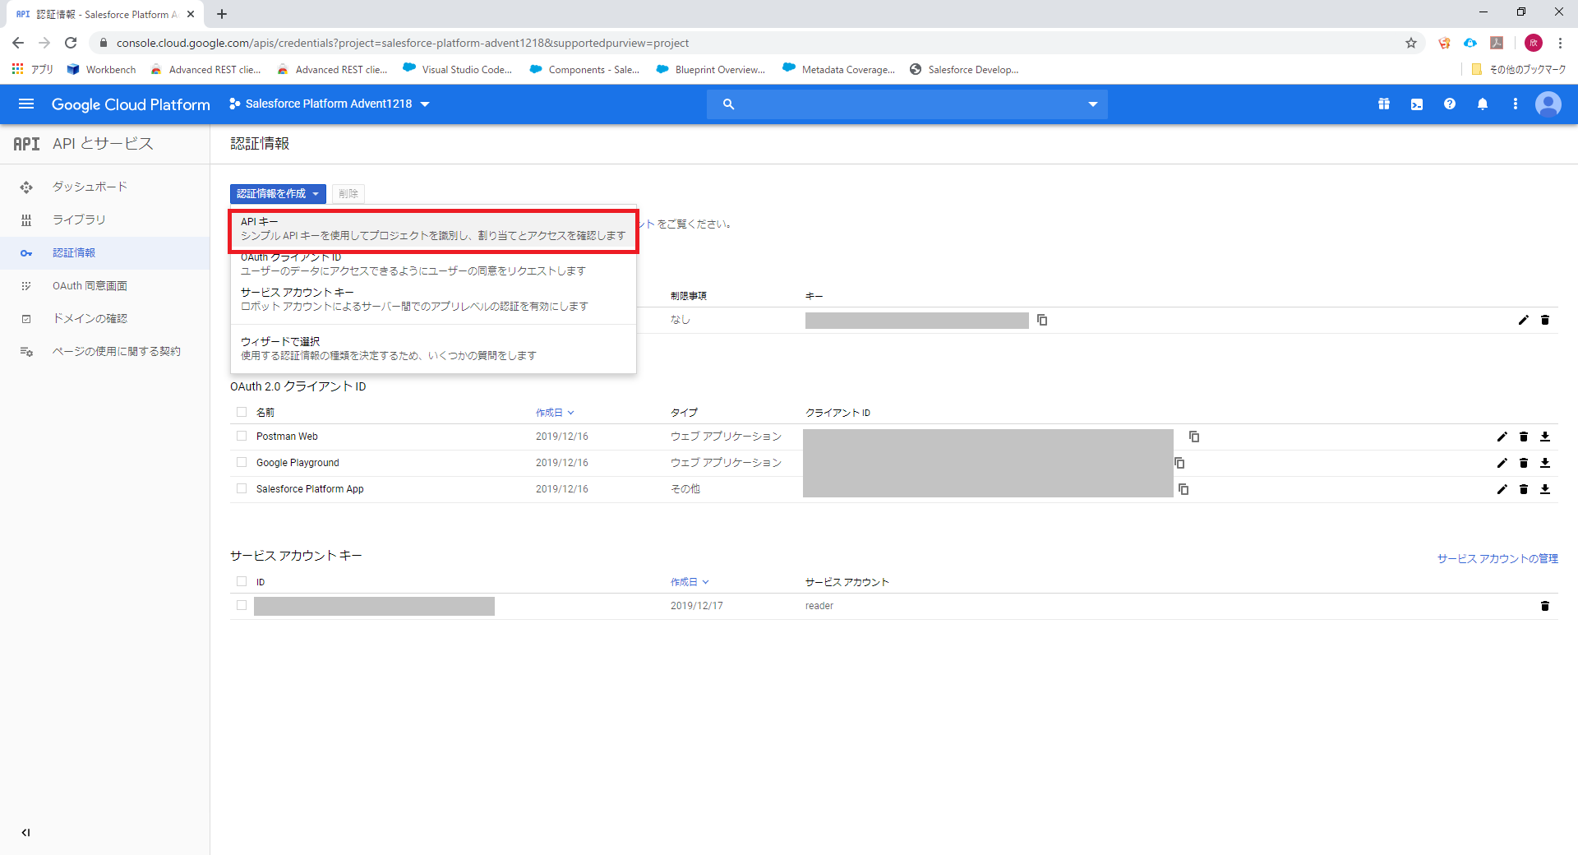Copy the Salesforce Platform App client ID
Screen dimensions: 1578x855
[1183, 489]
